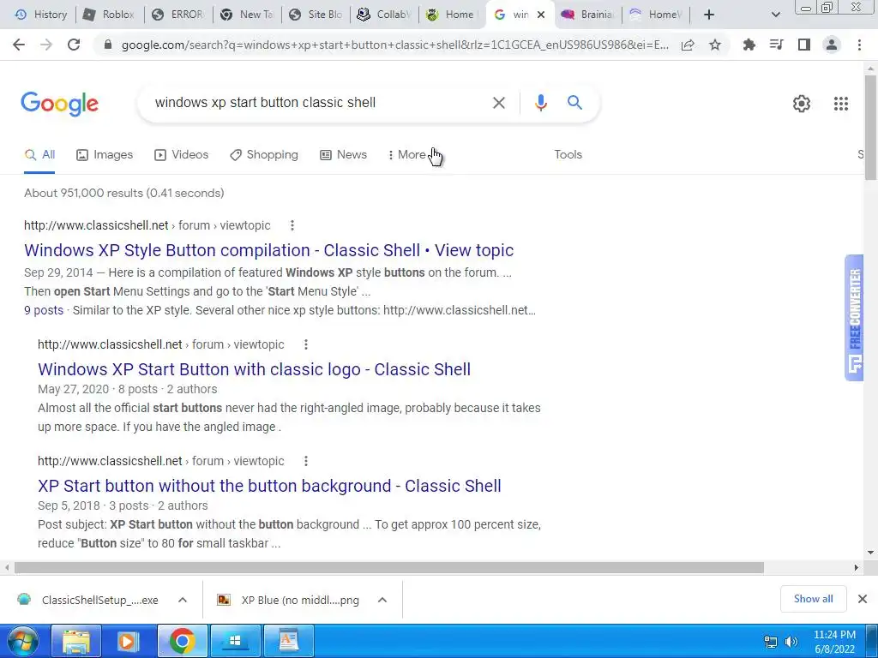This screenshot has width=878, height=658.
Task: Open the Google apps grid
Action: [840, 104]
